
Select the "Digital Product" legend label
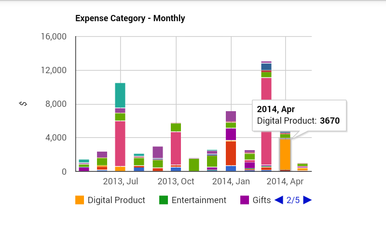pyautogui.click(x=116, y=200)
